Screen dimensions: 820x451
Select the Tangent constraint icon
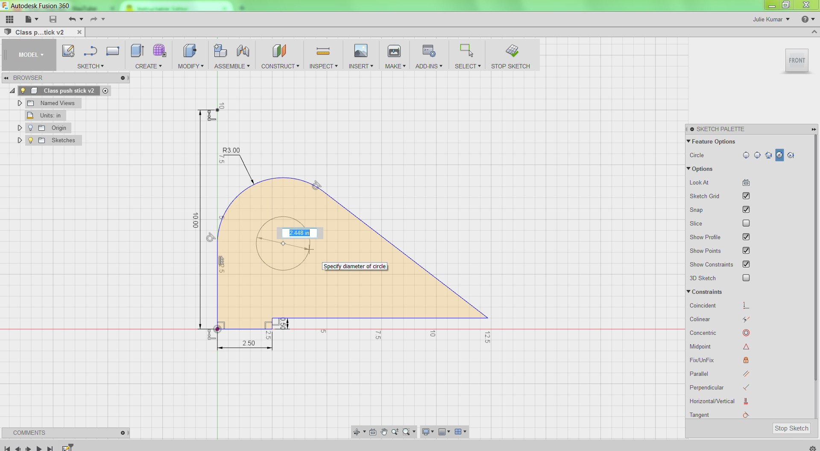pos(746,415)
